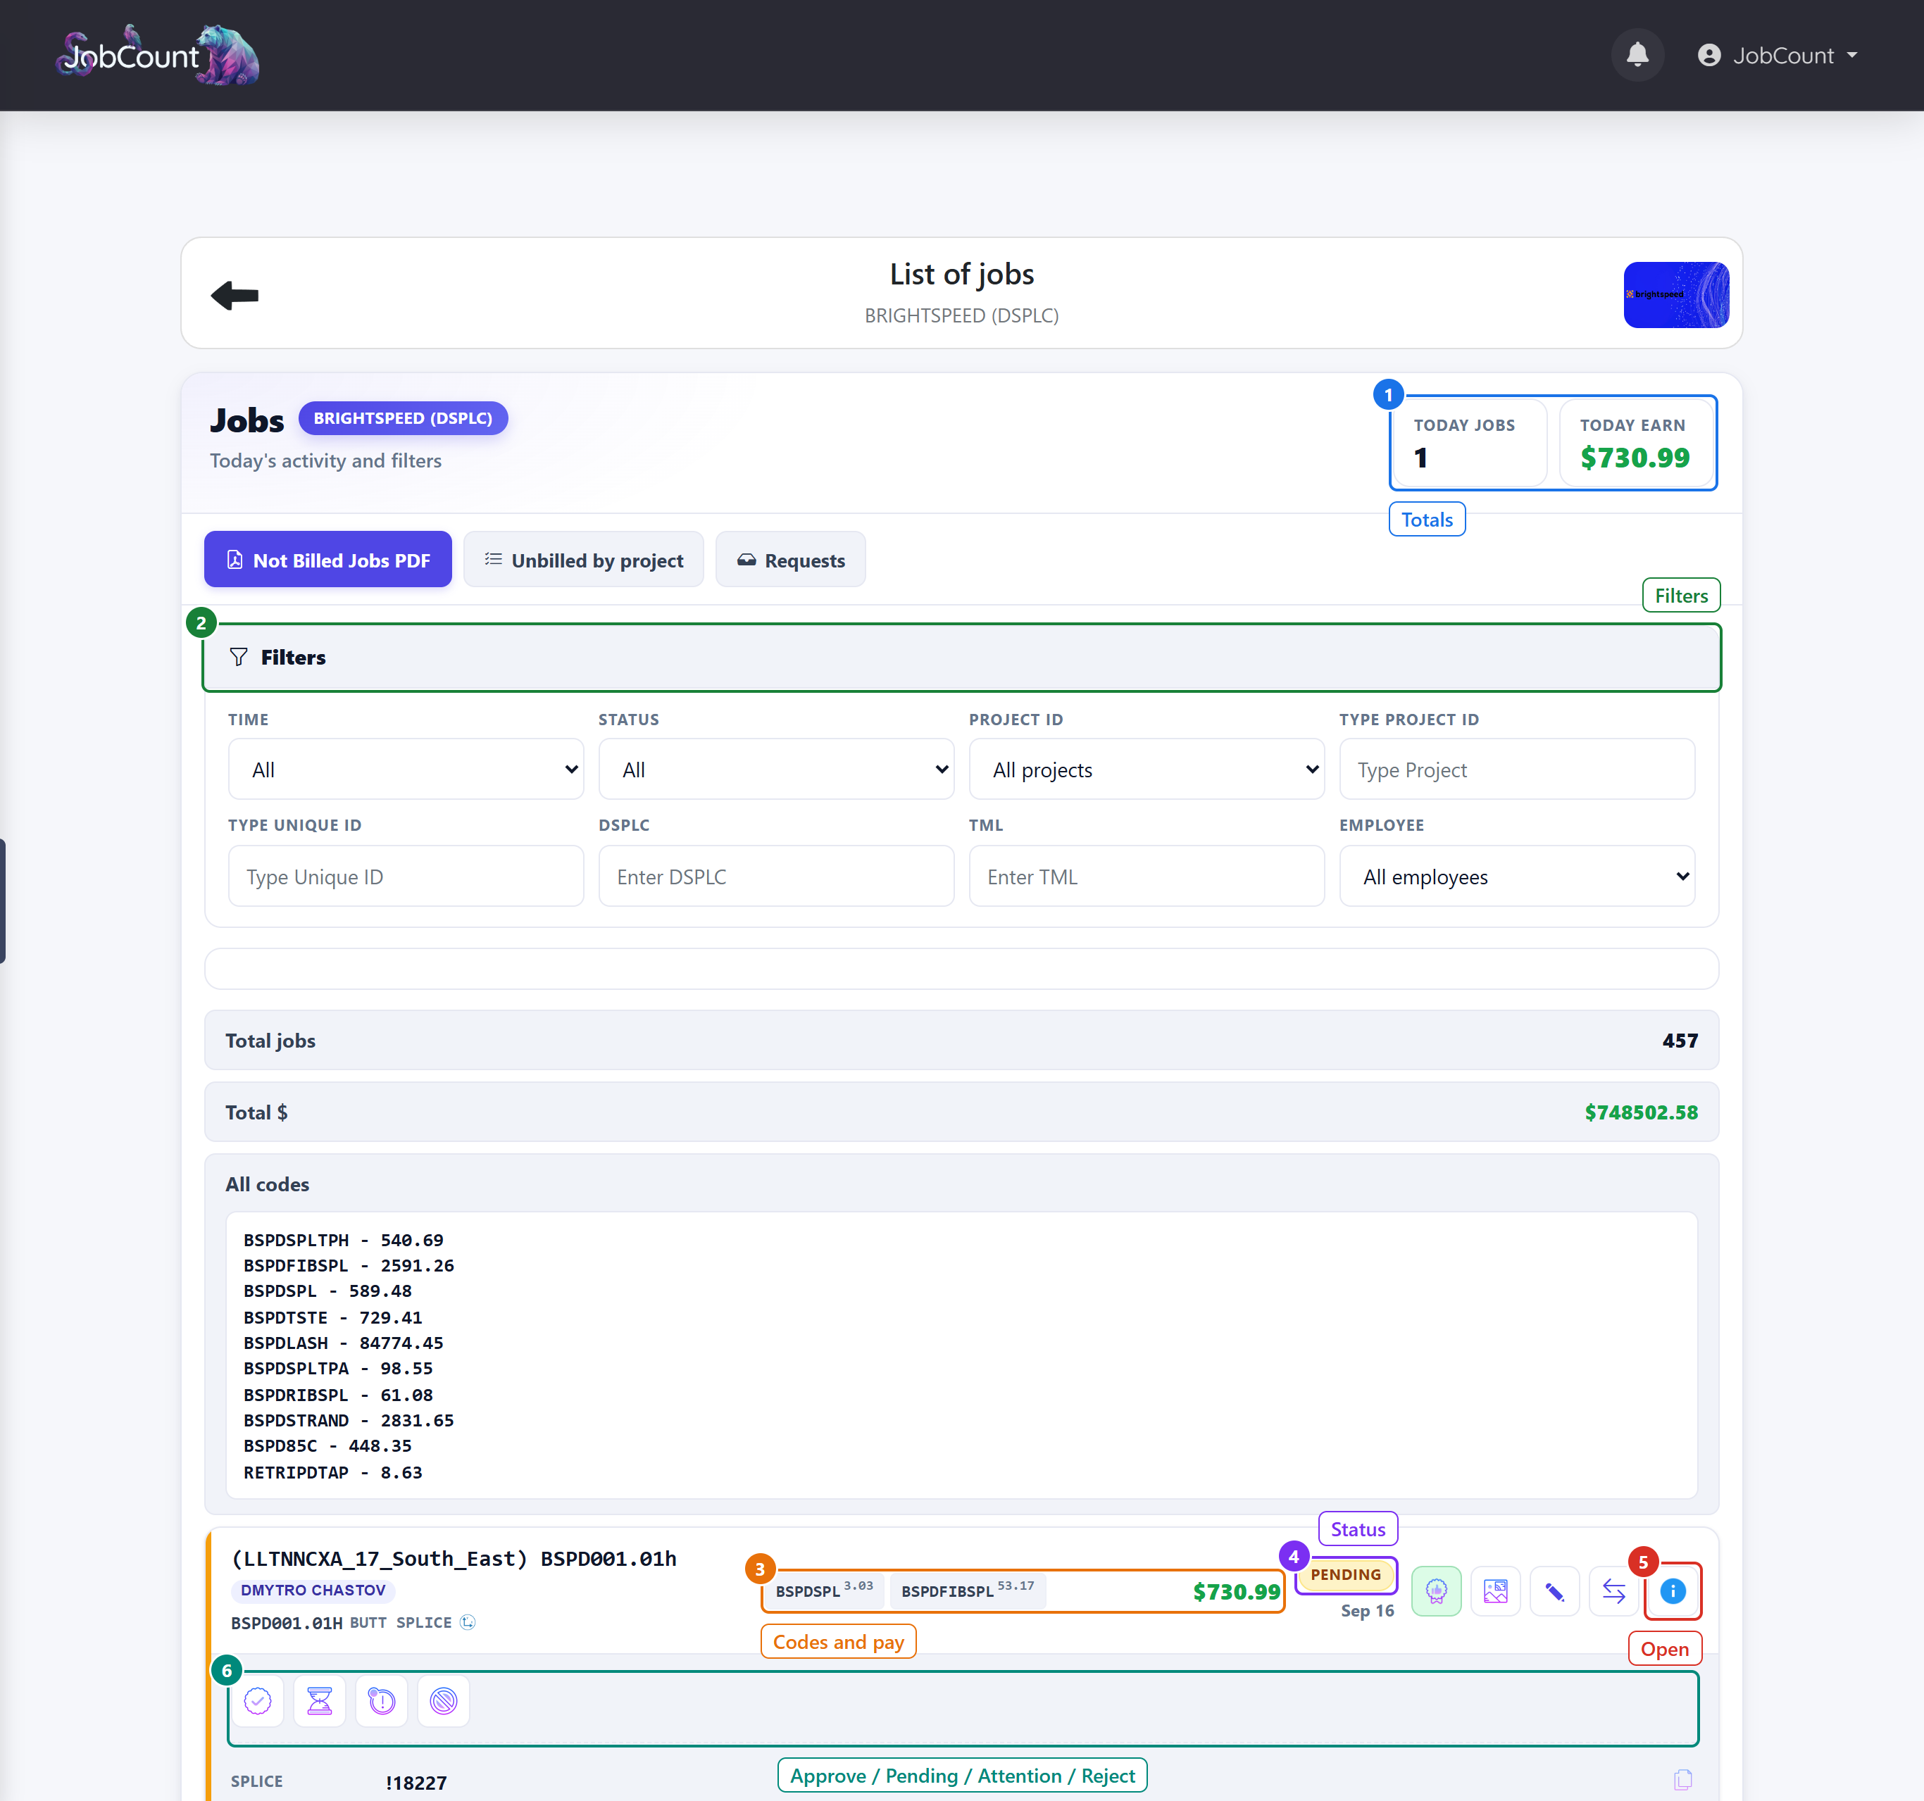Image resolution: width=1924 pixels, height=1801 pixels.
Task: Open the Time filter dropdown
Action: [x=406, y=770]
